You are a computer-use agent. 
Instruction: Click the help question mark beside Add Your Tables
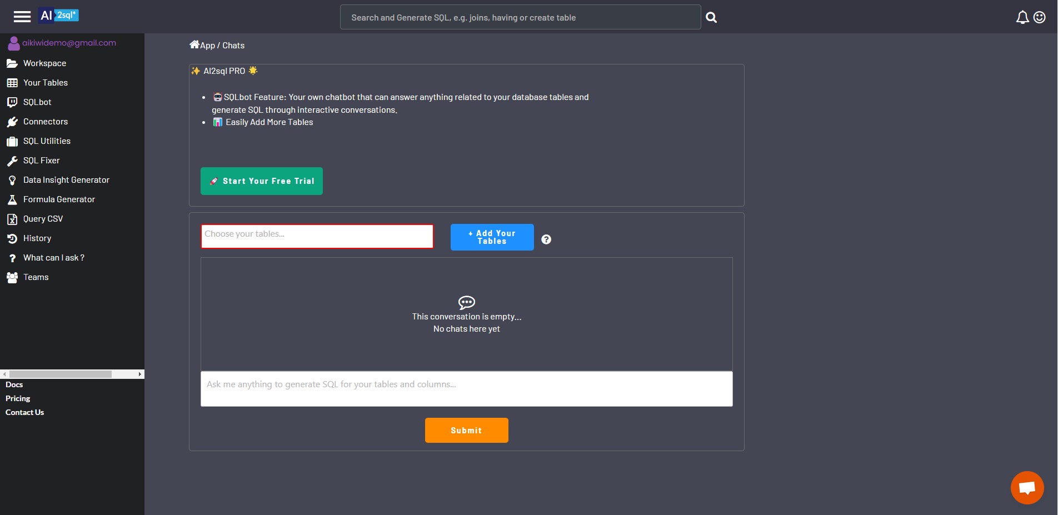coord(546,239)
